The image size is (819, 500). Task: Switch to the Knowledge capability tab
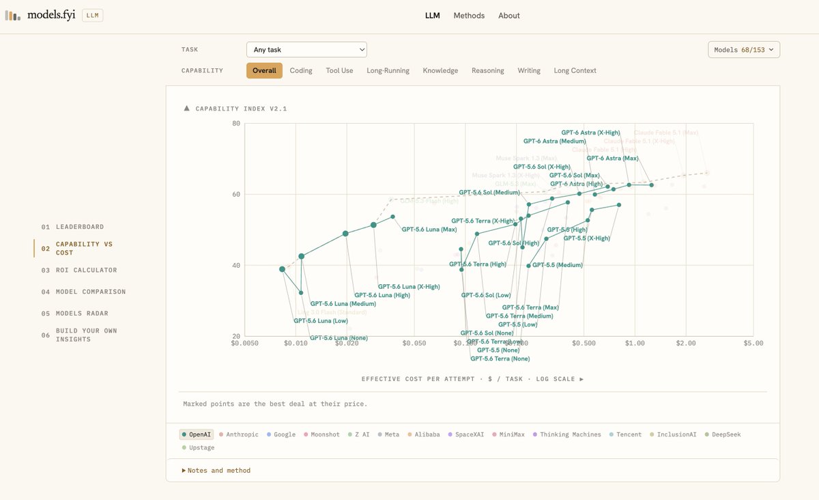click(440, 70)
